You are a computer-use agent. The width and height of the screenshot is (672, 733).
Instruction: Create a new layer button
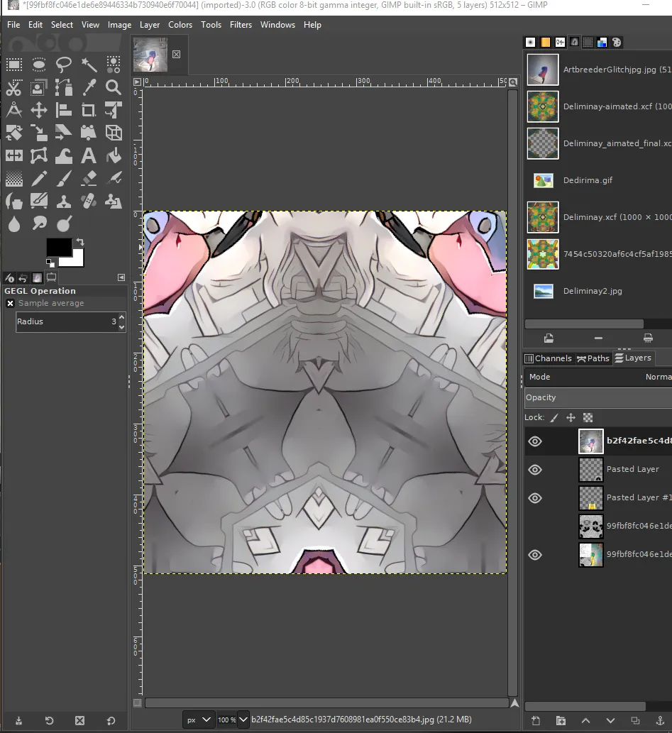click(536, 721)
